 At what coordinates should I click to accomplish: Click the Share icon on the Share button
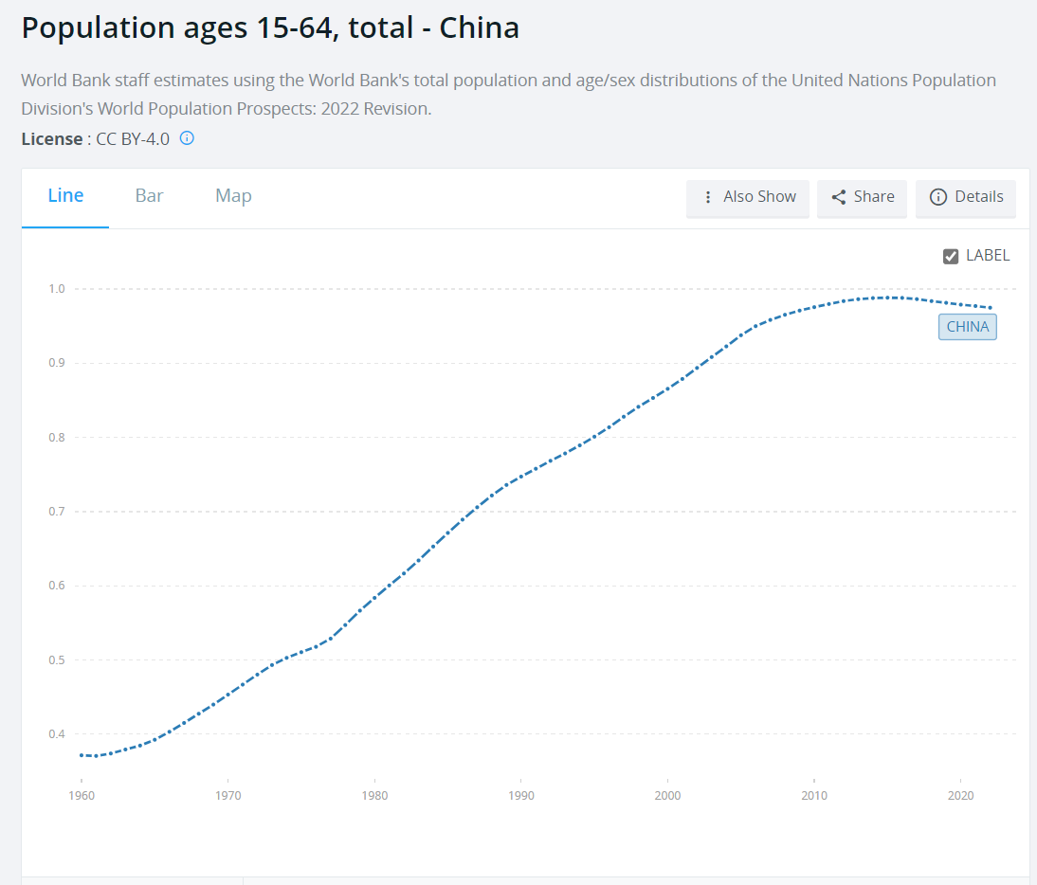(838, 197)
